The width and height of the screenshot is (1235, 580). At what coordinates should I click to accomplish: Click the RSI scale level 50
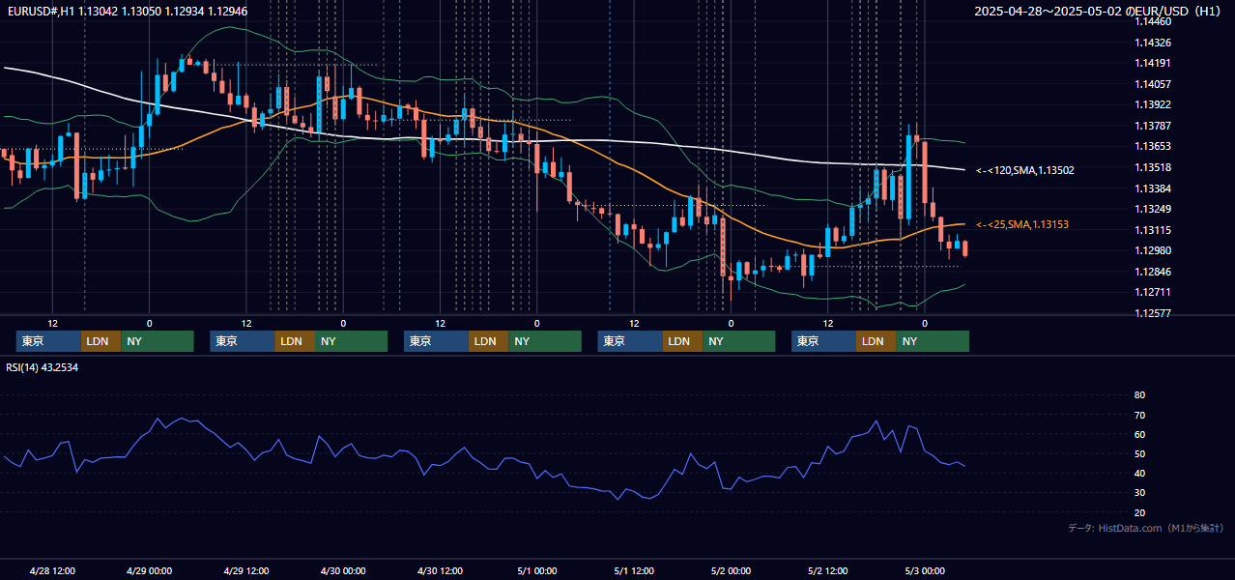point(1139,453)
